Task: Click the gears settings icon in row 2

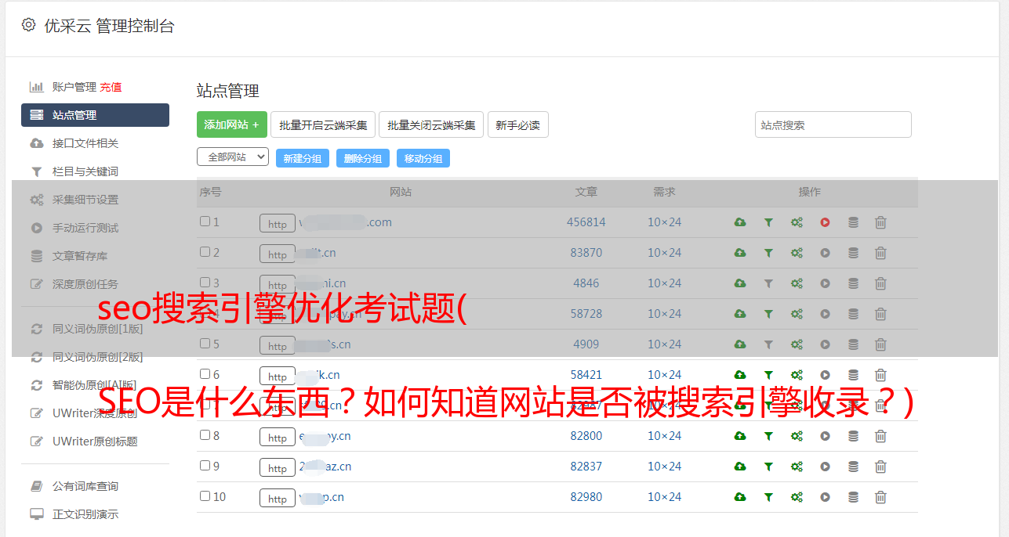Action: click(797, 253)
